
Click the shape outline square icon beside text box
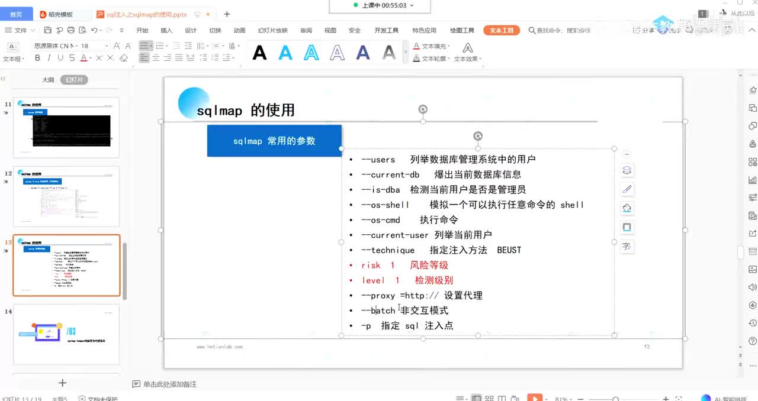[x=627, y=227]
